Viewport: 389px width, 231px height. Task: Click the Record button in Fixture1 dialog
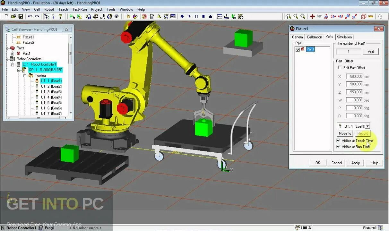[x=363, y=133]
